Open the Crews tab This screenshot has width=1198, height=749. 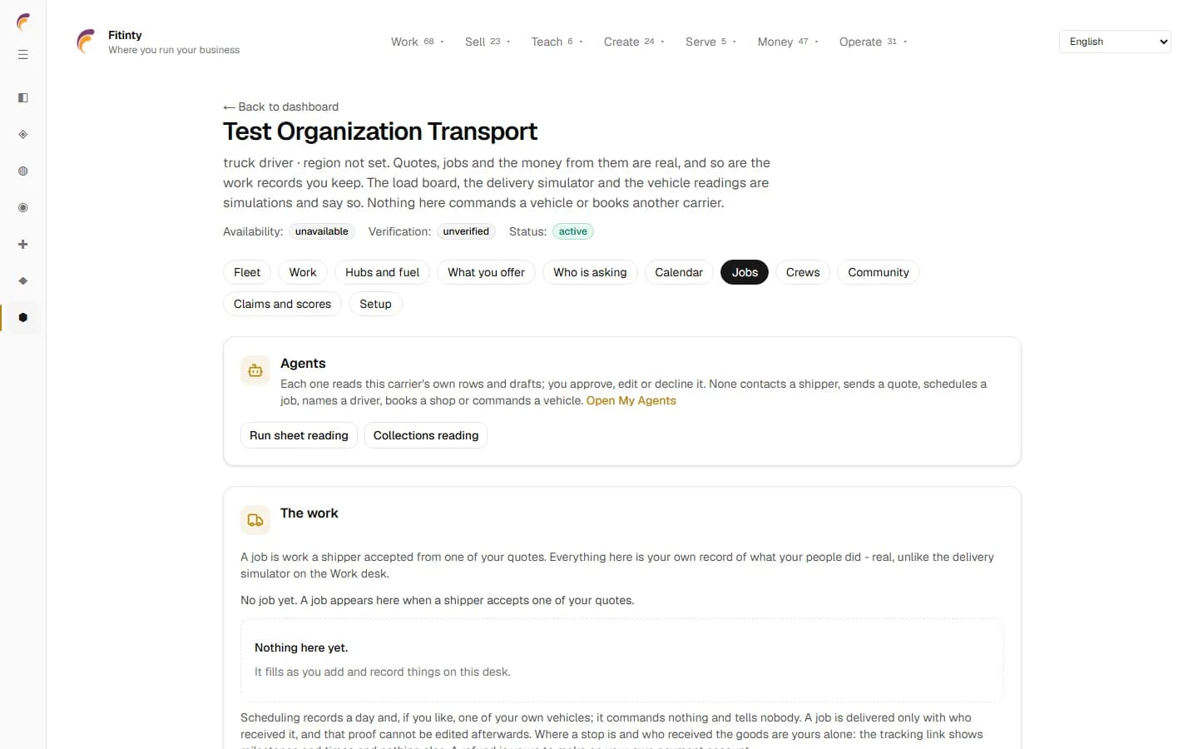point(803,272)
